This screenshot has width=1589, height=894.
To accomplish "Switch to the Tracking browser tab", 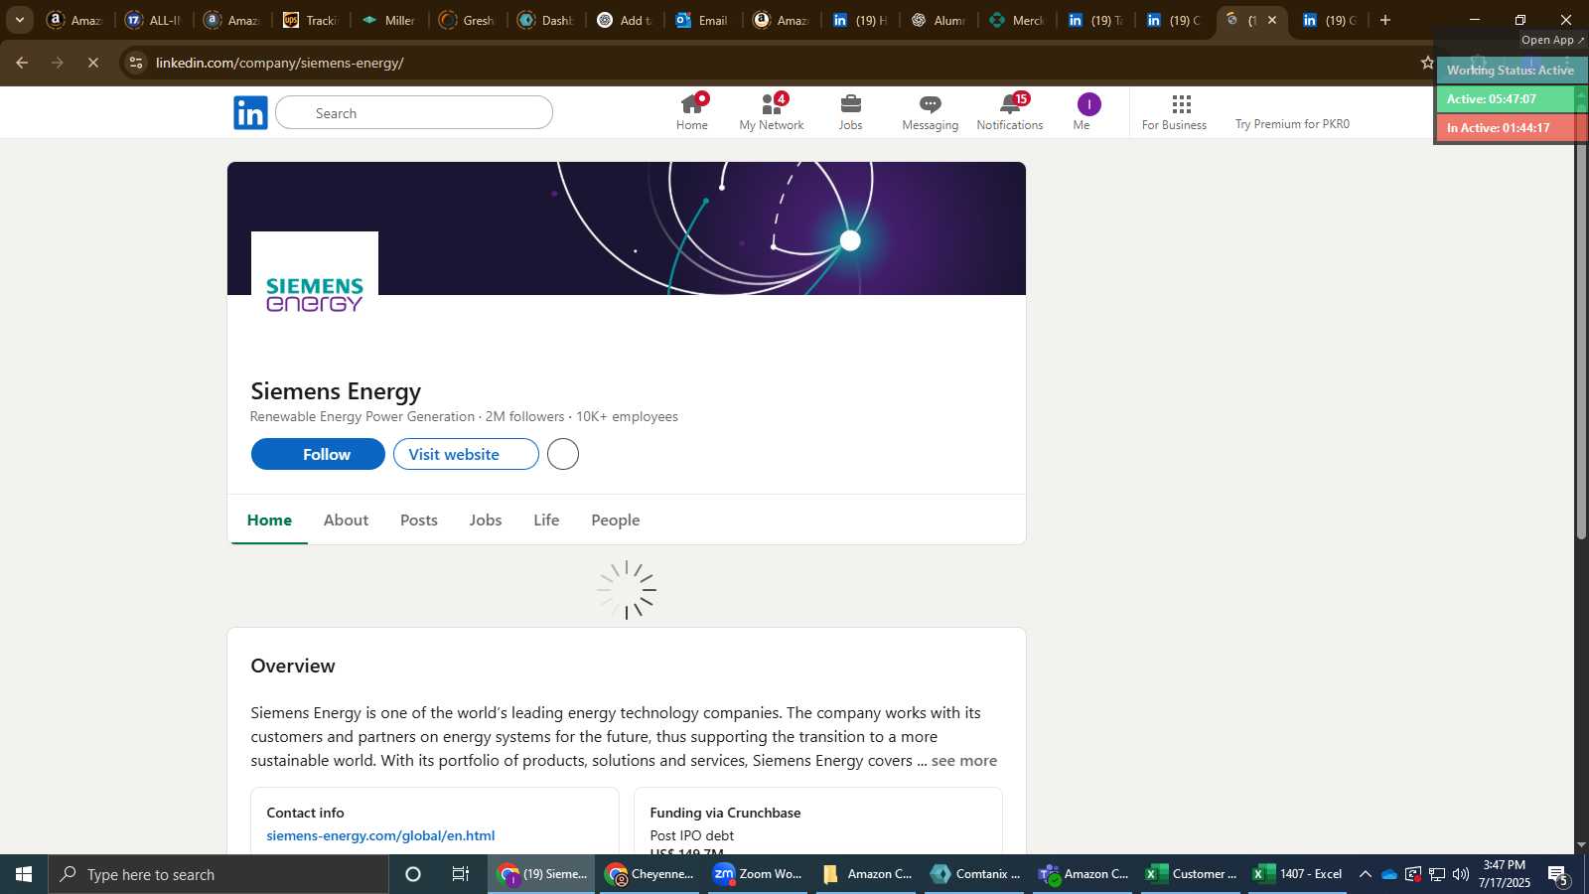I will pyautogui.click(x=311, y=20).
